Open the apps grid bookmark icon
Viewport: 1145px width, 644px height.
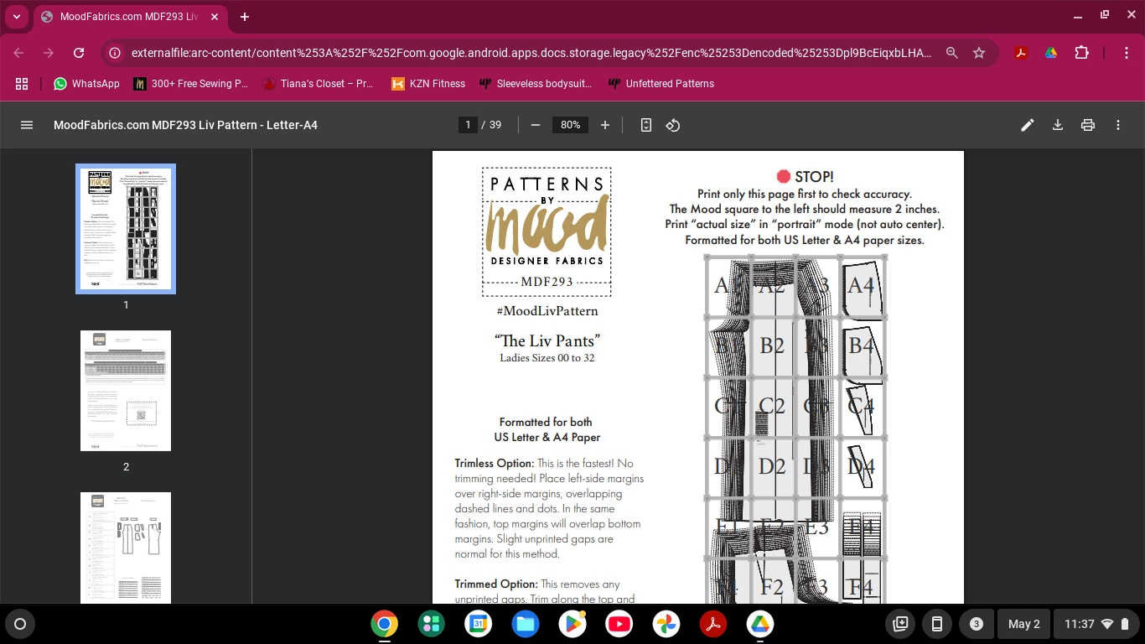click(22, 84)
